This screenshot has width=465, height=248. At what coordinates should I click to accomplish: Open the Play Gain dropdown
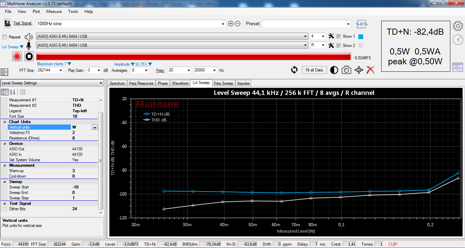pyautogui.click(x=99, y=70)
